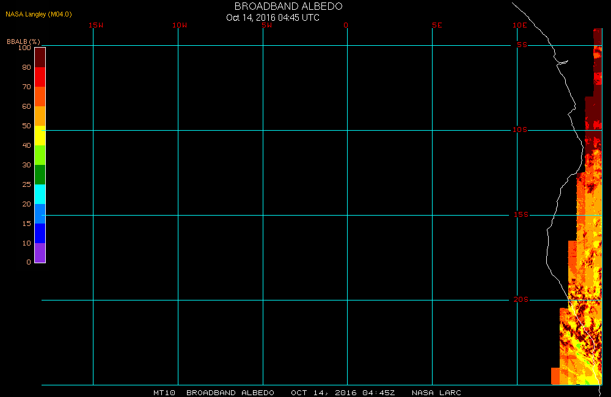Click the 40 legend scale value
611x397 pixels.
pyautogui.click(x=26, y=145)
